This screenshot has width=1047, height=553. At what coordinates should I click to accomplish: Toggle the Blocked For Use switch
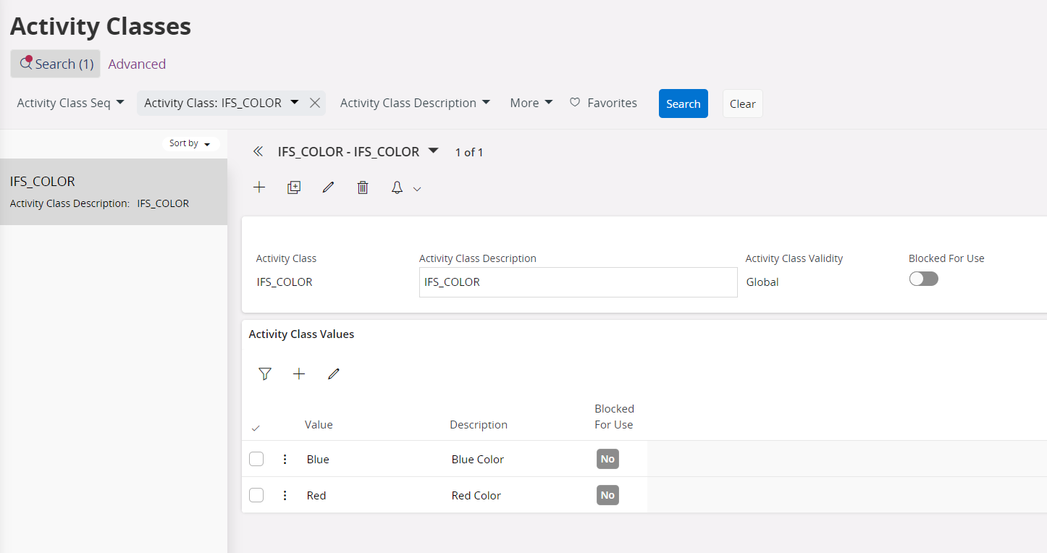[923, 279]
